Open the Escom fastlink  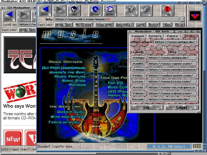(x=179, y=25)
